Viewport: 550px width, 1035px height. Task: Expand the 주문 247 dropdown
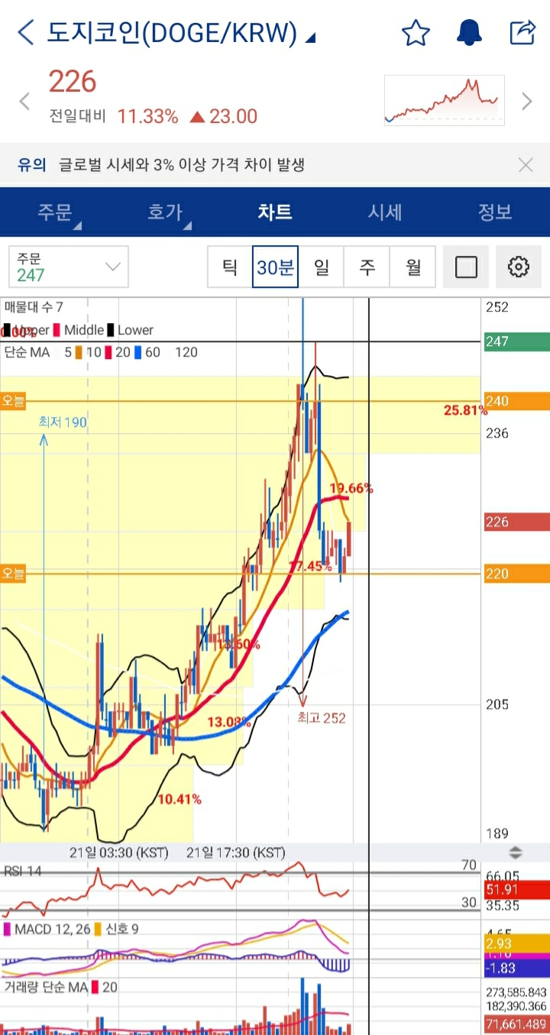coord(69,267)
